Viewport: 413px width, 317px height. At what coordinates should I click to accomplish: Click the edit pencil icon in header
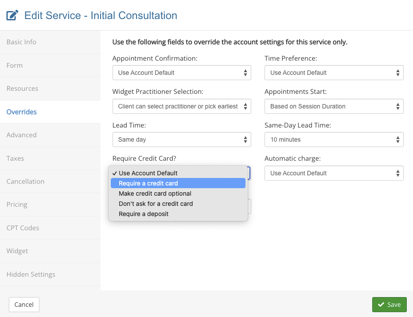coord(12,16)
